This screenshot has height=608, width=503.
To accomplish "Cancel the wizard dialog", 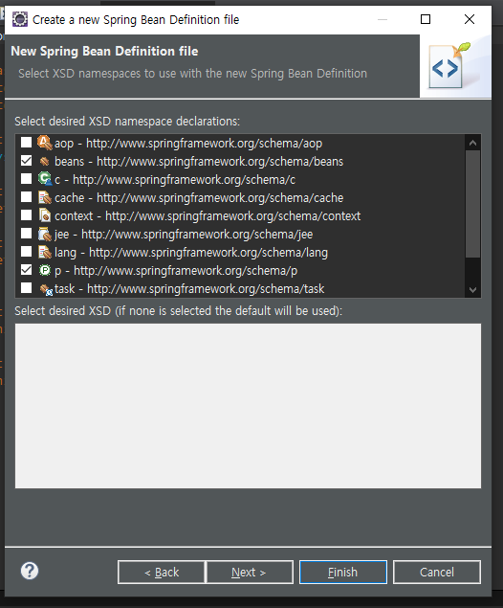I will click(437, 572).
